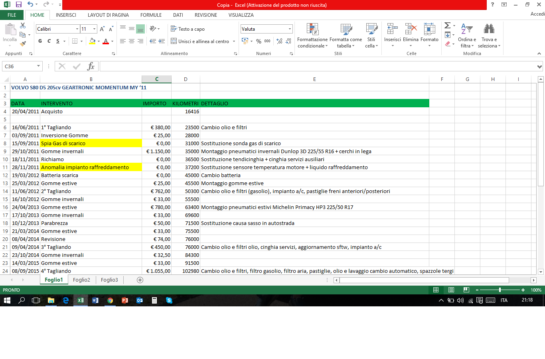The width and height of the screenshot is (545, 359).
Task: Click the Elimina cells icon
Action: tap(411, 29)
